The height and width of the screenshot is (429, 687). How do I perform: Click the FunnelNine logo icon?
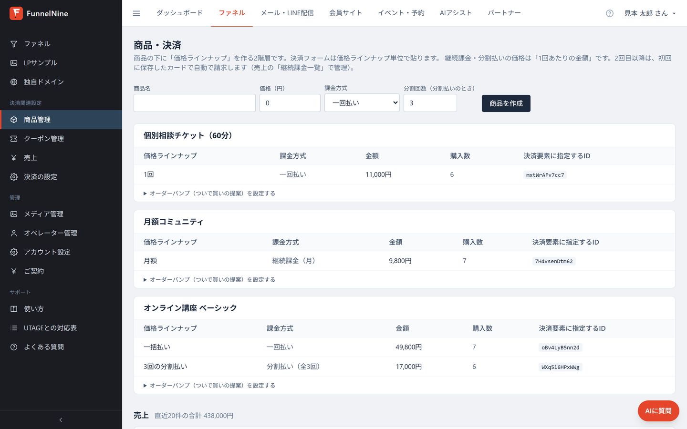pos(16,13)
